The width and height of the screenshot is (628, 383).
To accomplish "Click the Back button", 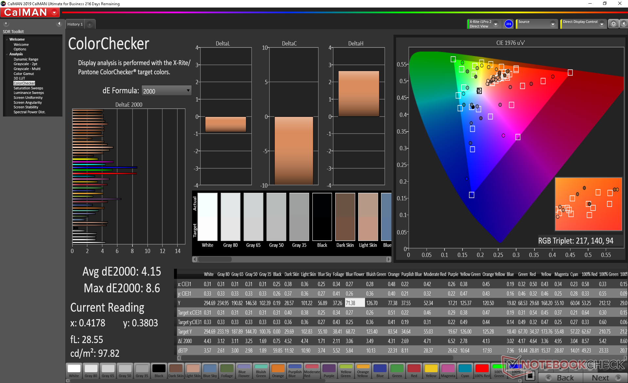I will tap(561, 378).
